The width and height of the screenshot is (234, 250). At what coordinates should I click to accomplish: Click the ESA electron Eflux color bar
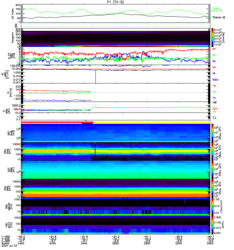[212, 188]
